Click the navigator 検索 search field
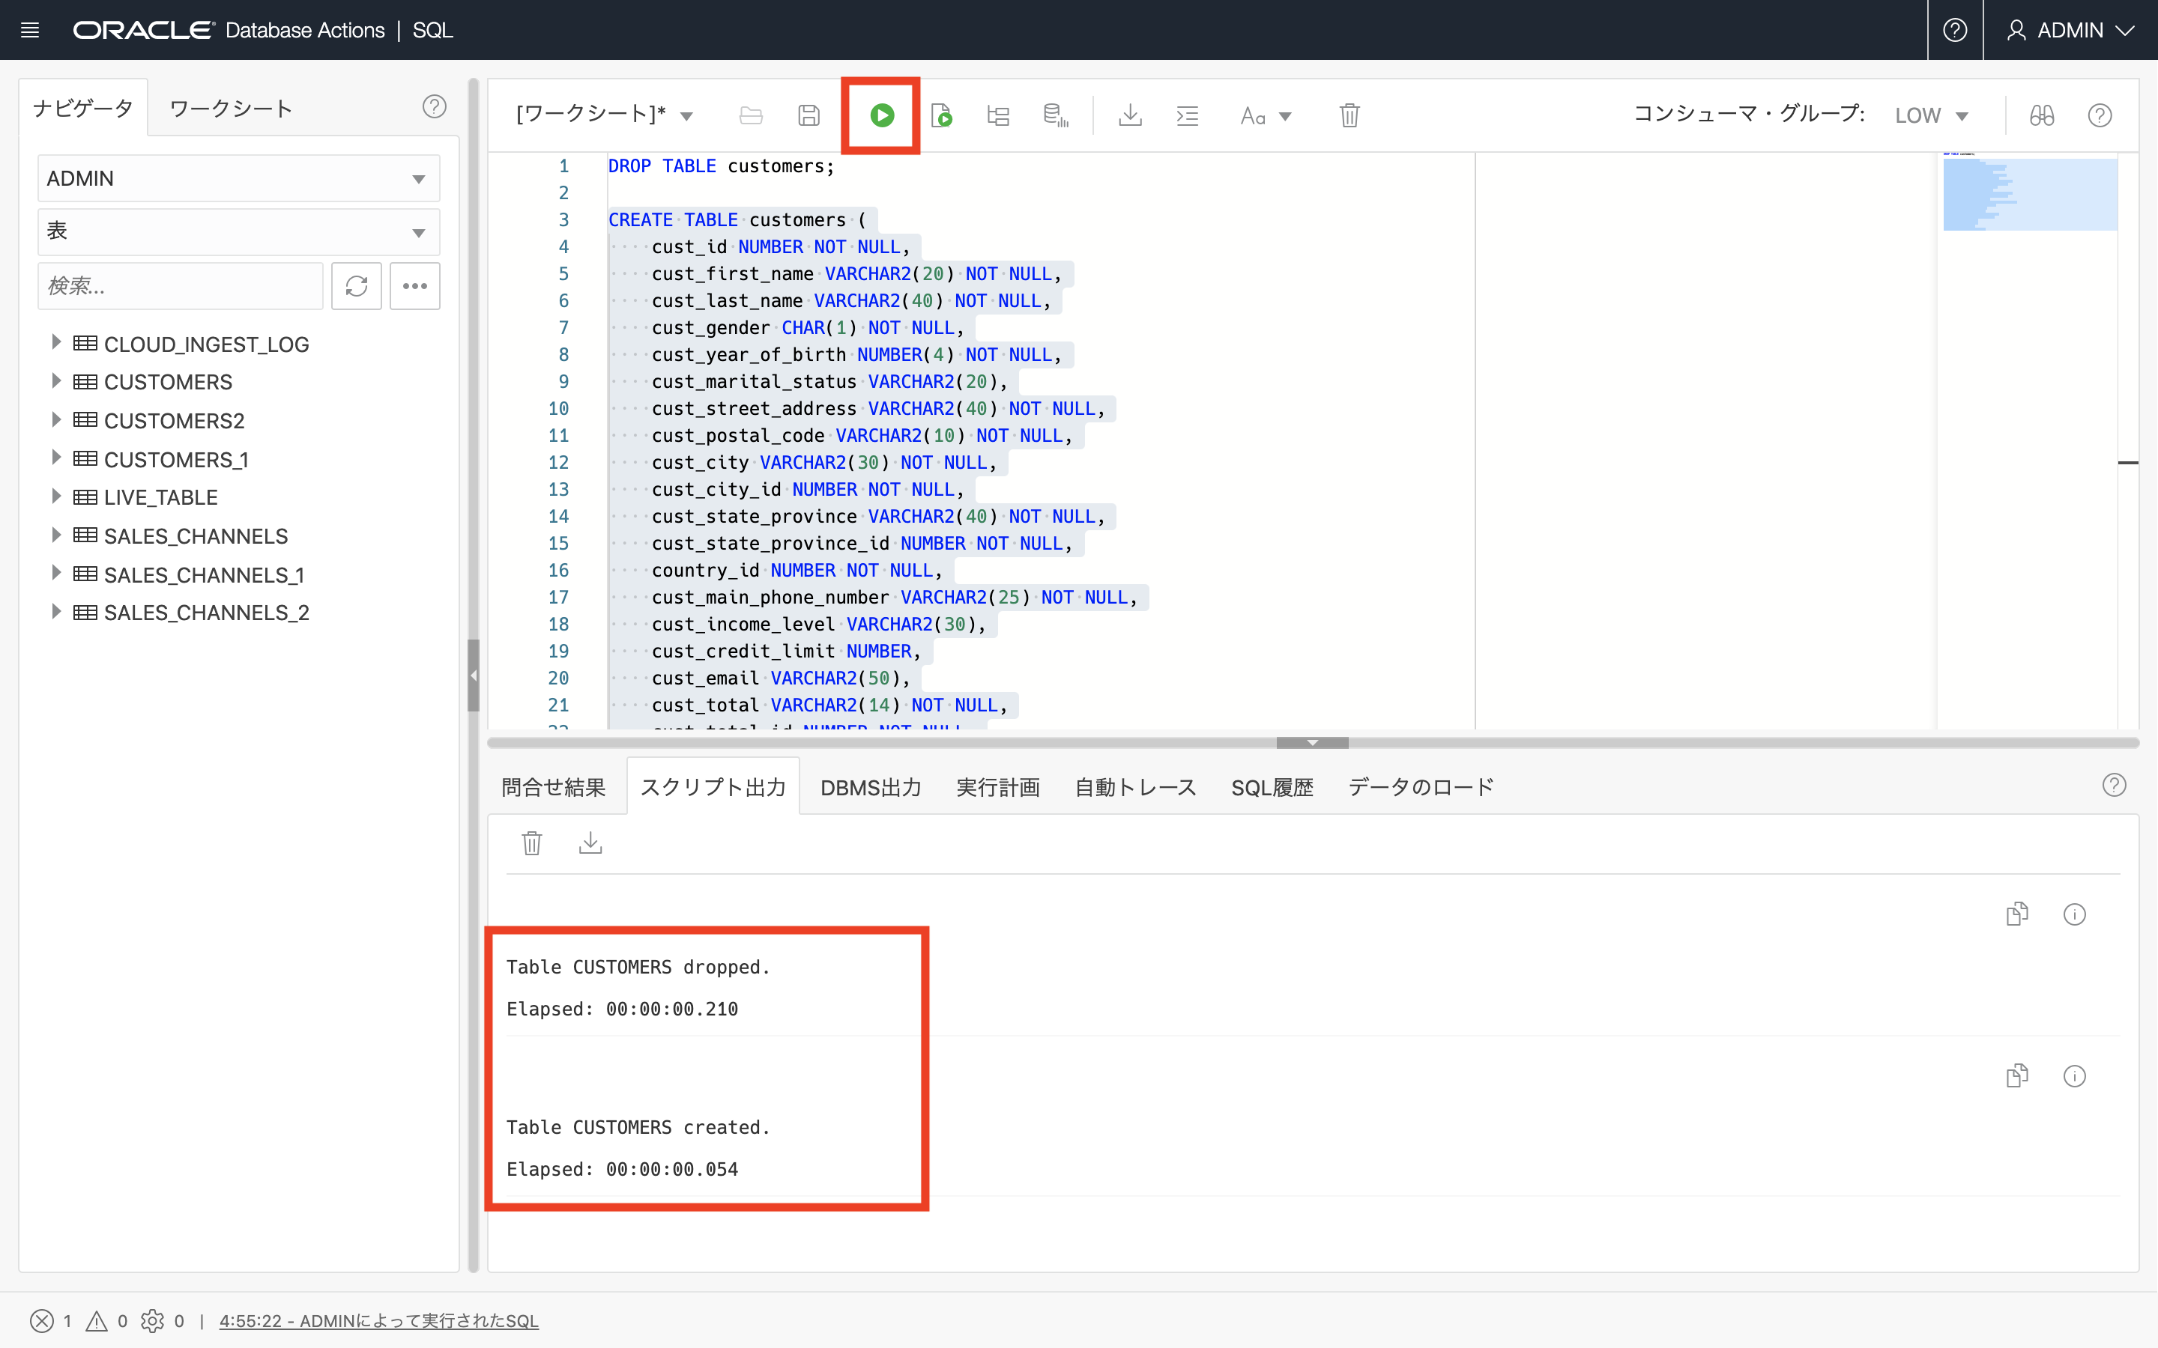2158x1348 pixels. (x=180, y=286)
